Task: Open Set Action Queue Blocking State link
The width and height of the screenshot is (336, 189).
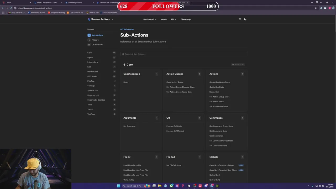Action: pyautogui.click(x=180, y=87)
